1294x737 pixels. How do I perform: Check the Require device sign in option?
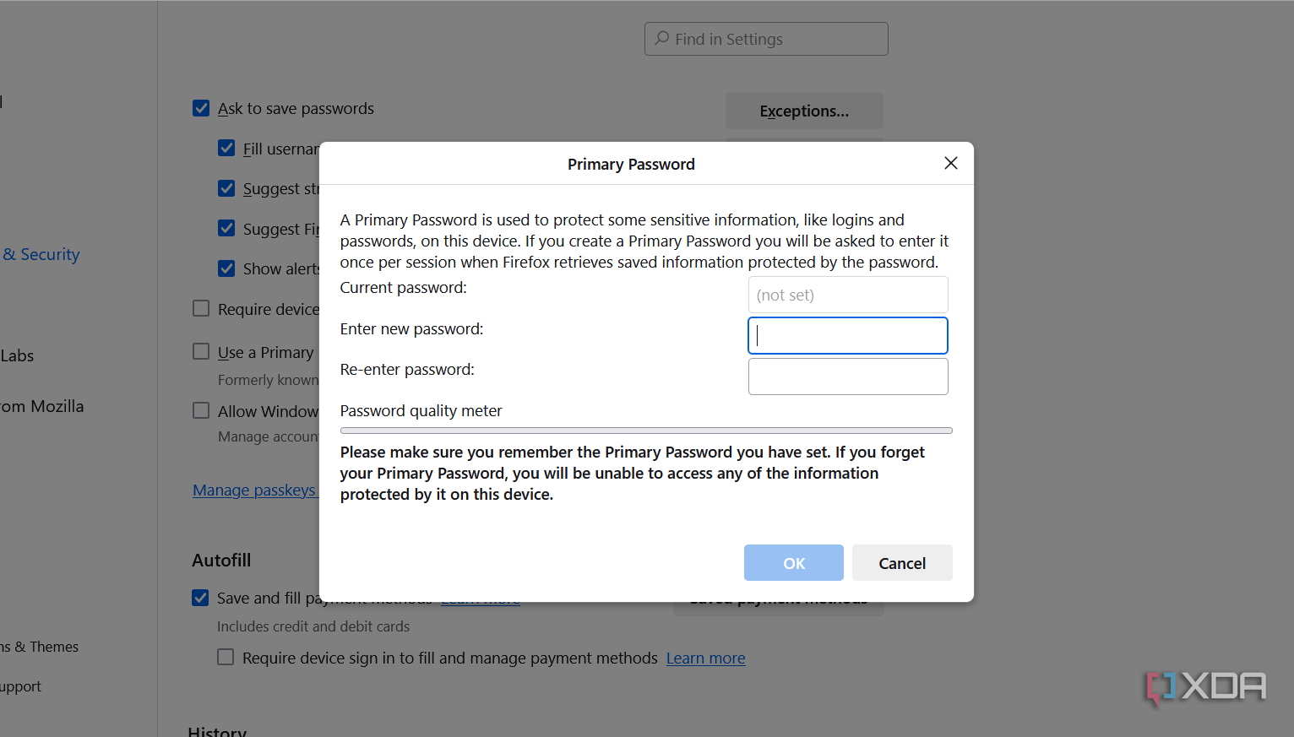[200, 308]
